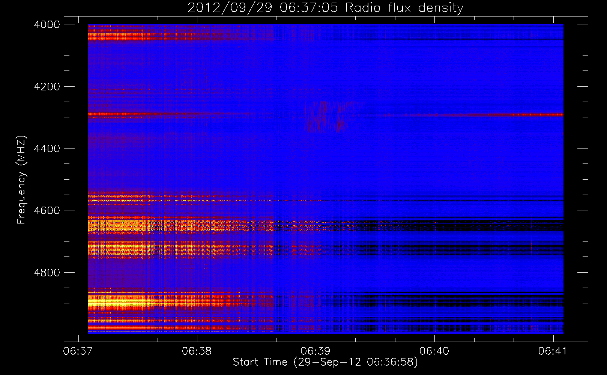
Task: Click the plot title '2012/09/29 06:37:05 Radio flux density'
Action: coord(325,7)
